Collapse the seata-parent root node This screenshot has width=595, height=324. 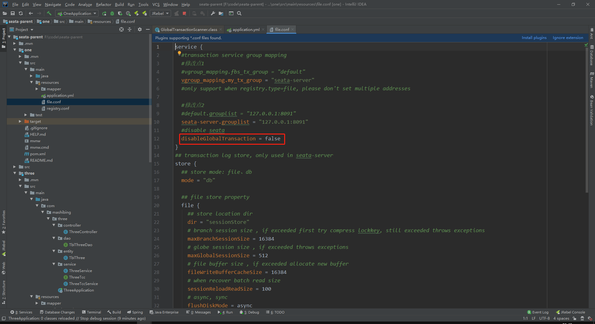pos(9,37)
